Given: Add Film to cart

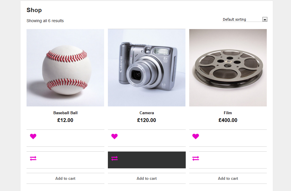Looking at the screenshot, I should coord(228,178).
